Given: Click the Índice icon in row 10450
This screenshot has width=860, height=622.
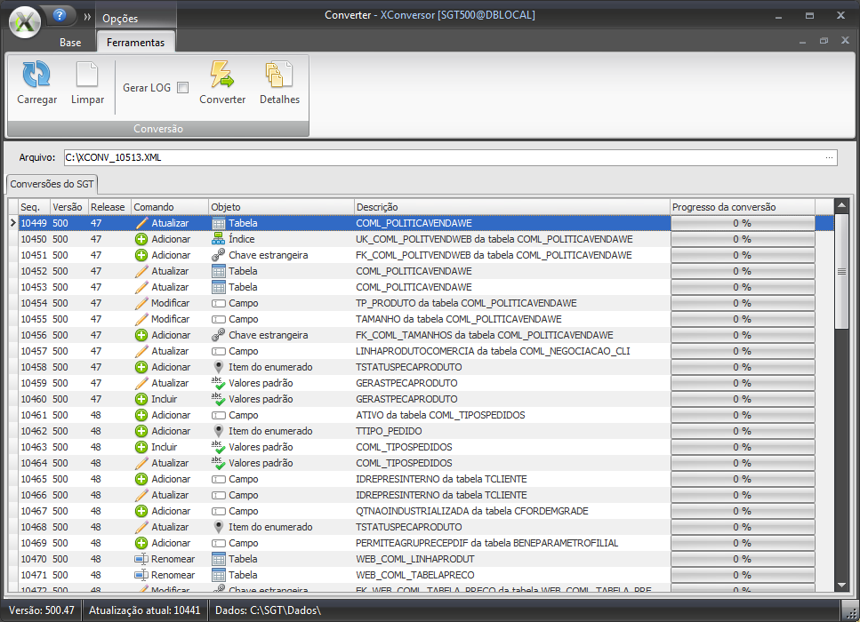Looking at the screenshot, I should (218, 239).
